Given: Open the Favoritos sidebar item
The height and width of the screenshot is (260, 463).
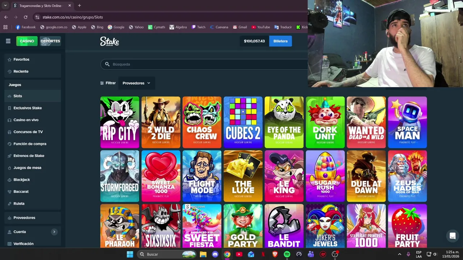Looking at the screenshot, I should [x=33, y=59].
